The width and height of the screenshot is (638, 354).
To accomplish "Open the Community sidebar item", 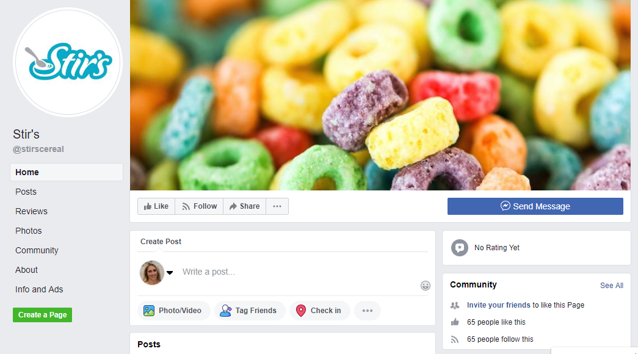I will pos(37,250).
